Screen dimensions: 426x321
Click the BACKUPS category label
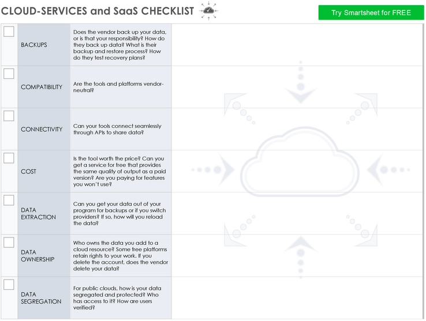(x=34, y=45)
